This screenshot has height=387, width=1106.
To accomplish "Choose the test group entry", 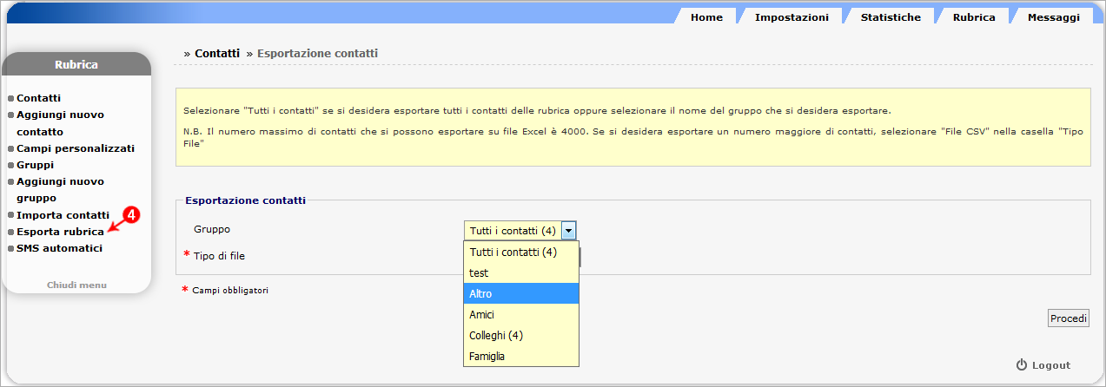I will [521, 273].
